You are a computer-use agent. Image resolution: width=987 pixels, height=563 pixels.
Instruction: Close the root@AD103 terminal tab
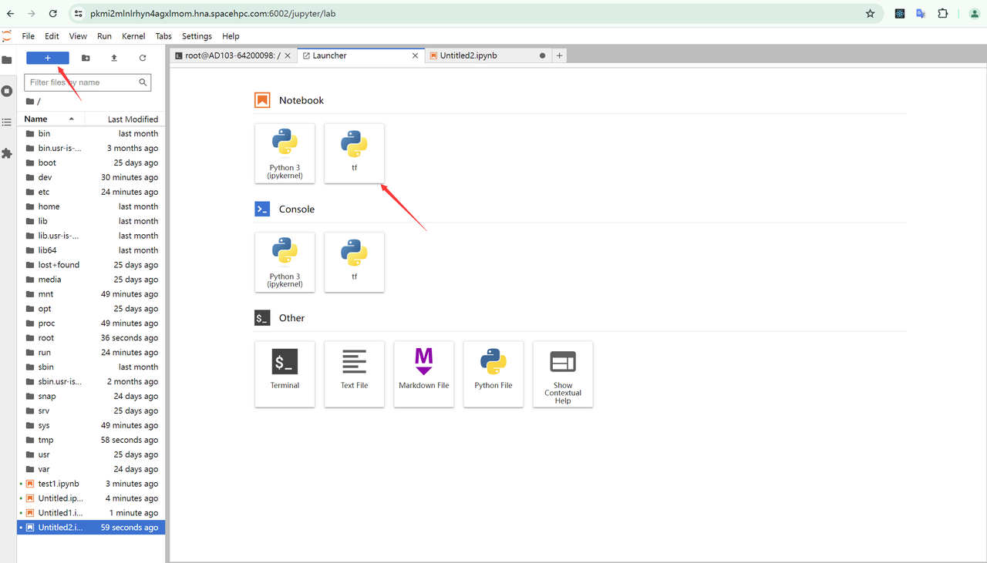(288, 55)
